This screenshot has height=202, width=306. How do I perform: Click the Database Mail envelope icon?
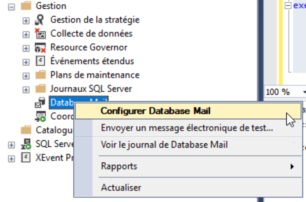pyautogui.click(x=40, y=103)
